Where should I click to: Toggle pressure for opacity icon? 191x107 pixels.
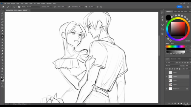55,7
